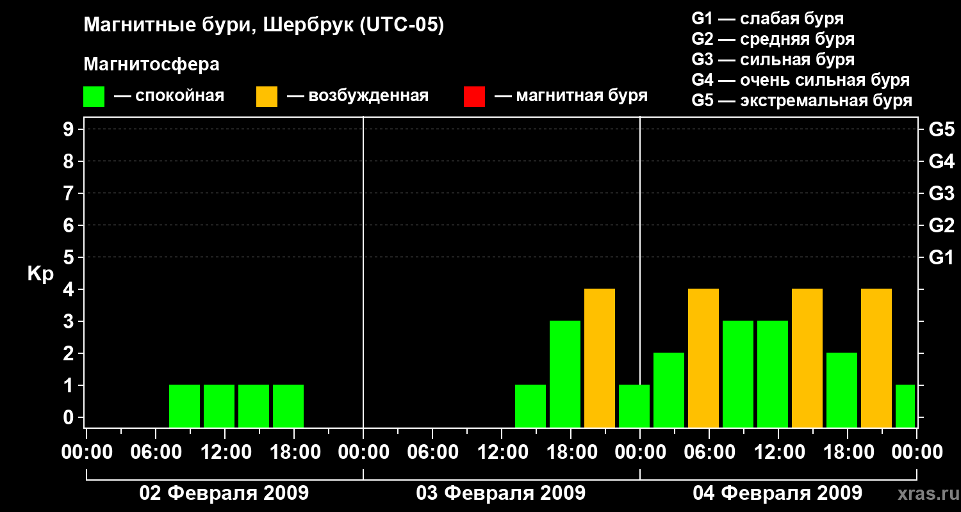Click the 'Магнитосфера' heading
Viewport: 961px width, 512px height.
(151, 65)
